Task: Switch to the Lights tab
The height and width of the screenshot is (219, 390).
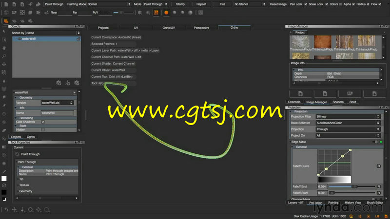Action: (x=31, y=137)
